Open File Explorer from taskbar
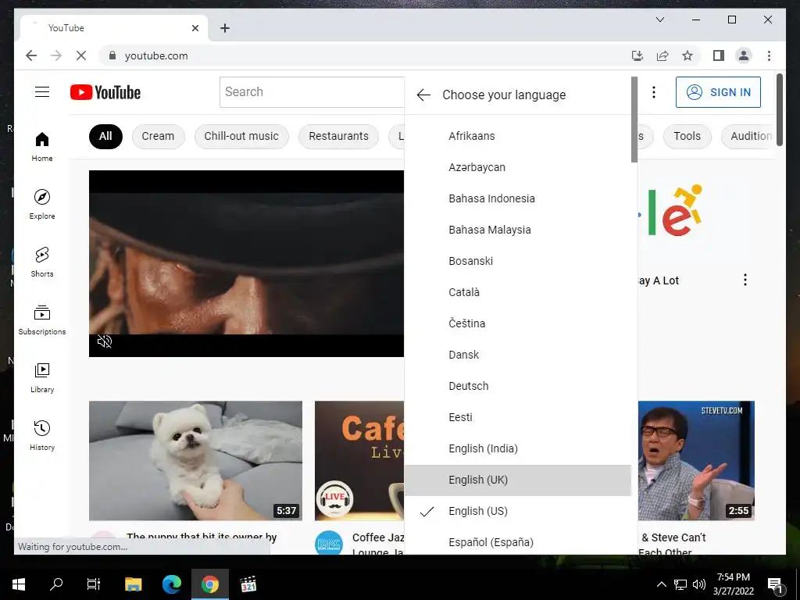Screen dimensions: 800x600 133,584
